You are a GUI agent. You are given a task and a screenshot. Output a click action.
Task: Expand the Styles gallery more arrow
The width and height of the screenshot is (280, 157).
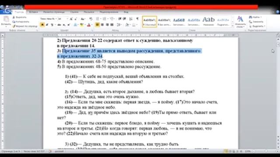tap(232, 26)
